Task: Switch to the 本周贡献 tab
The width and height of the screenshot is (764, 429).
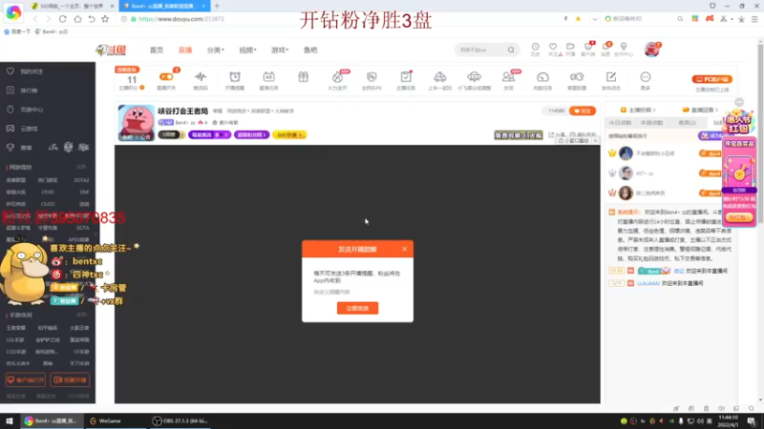Action: (651, 123)
